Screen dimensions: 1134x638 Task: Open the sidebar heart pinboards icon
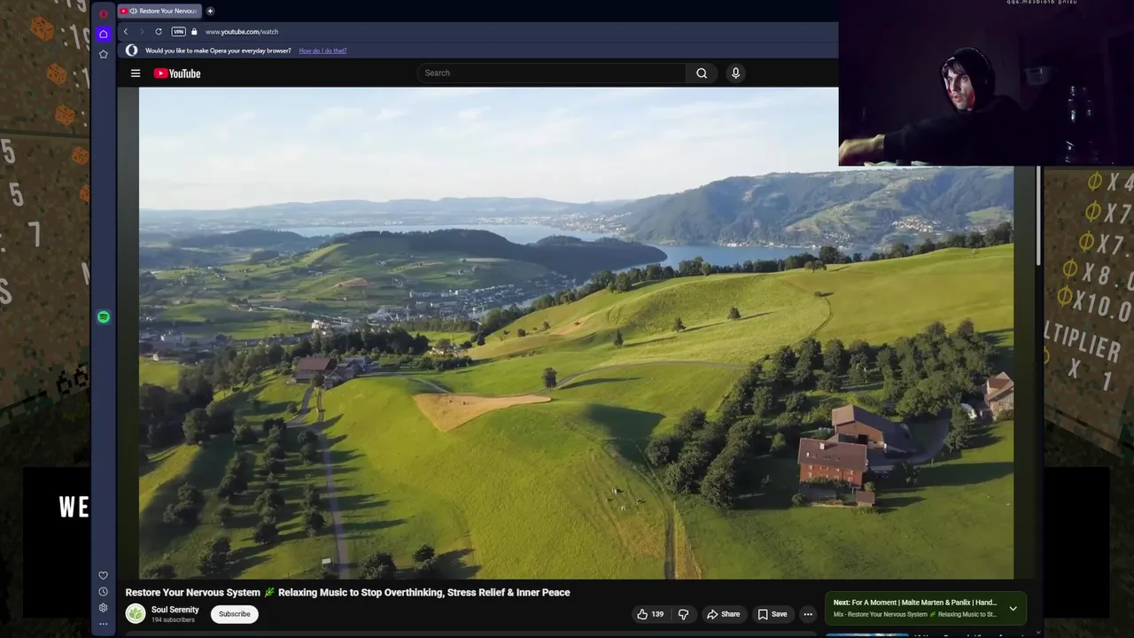tap(104, 575)
